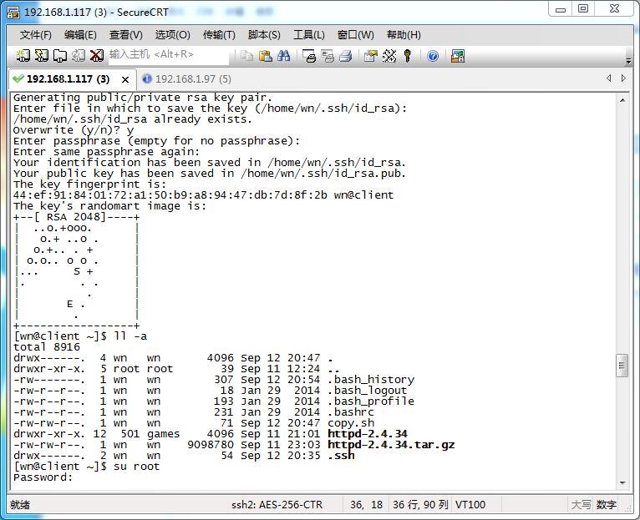
Task: Click the Disconnect red X icon
Action: click(97, 55)
